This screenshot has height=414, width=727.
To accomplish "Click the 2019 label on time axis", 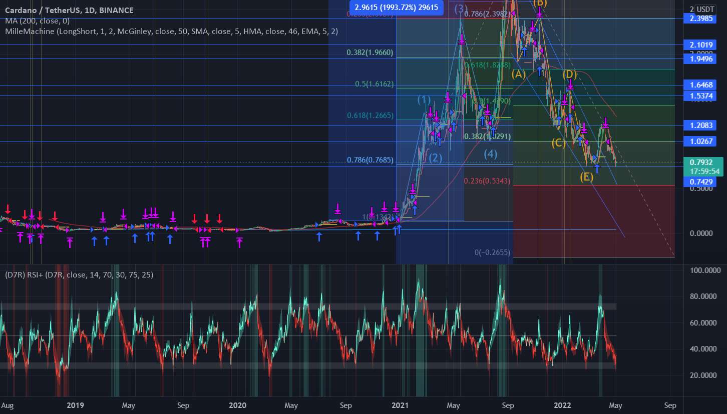I will click(75, 405).
